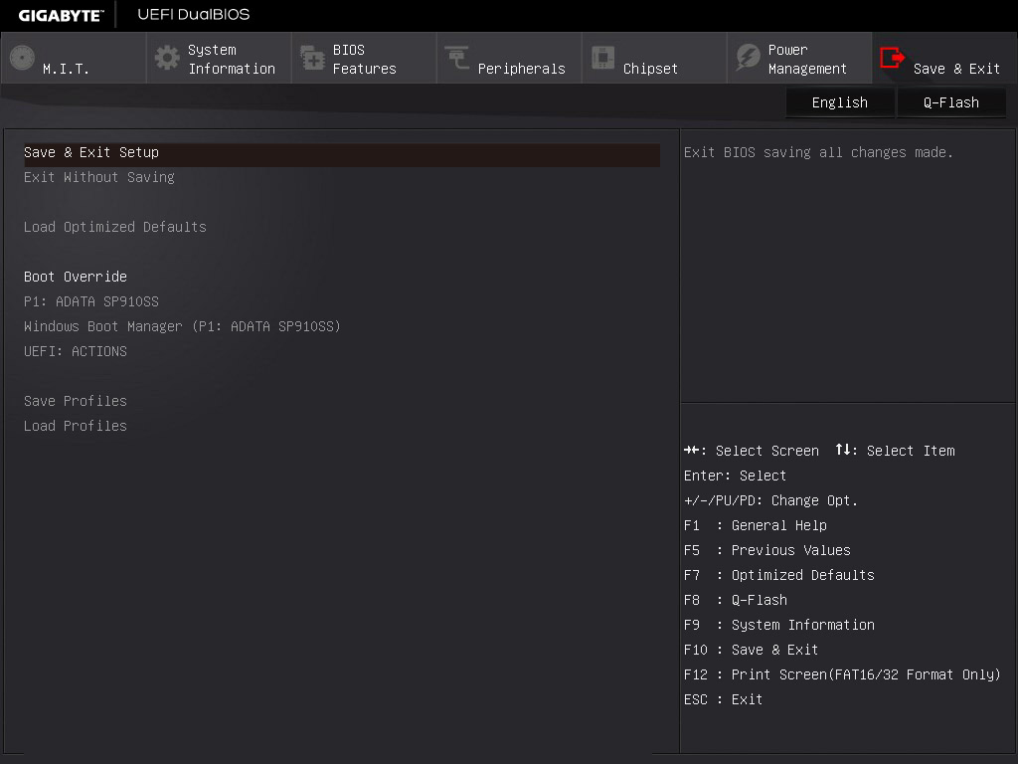Launch the Q-Flash utility button

coord(951,102)
